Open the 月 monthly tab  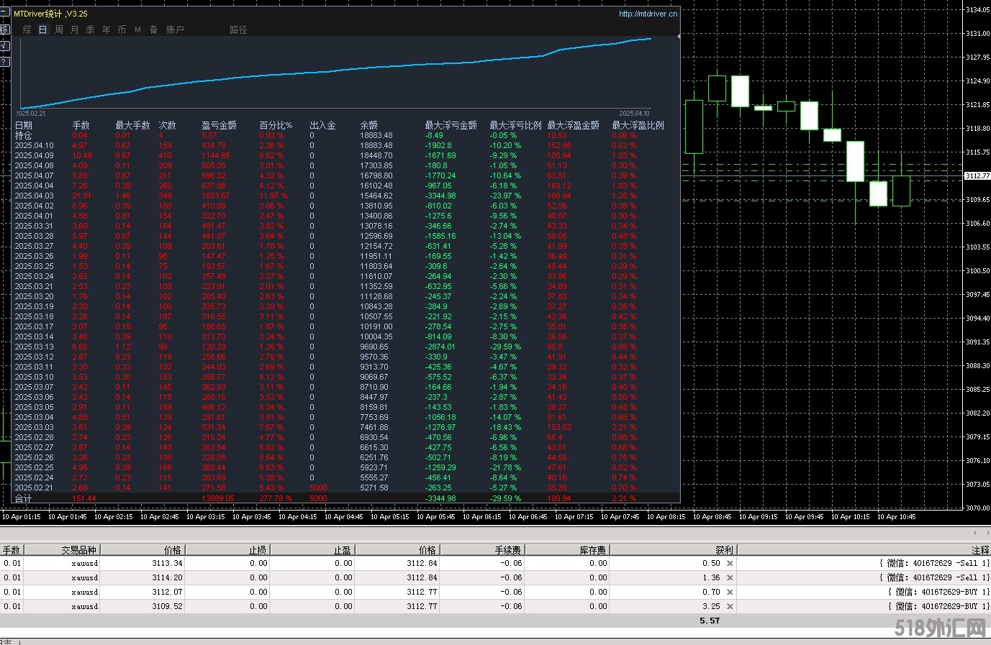click(75, 29)
